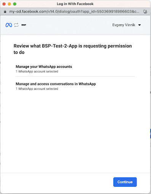Click the divider line between the two permissions
This screenshot has width=151, height=194.
pos(75,77)
